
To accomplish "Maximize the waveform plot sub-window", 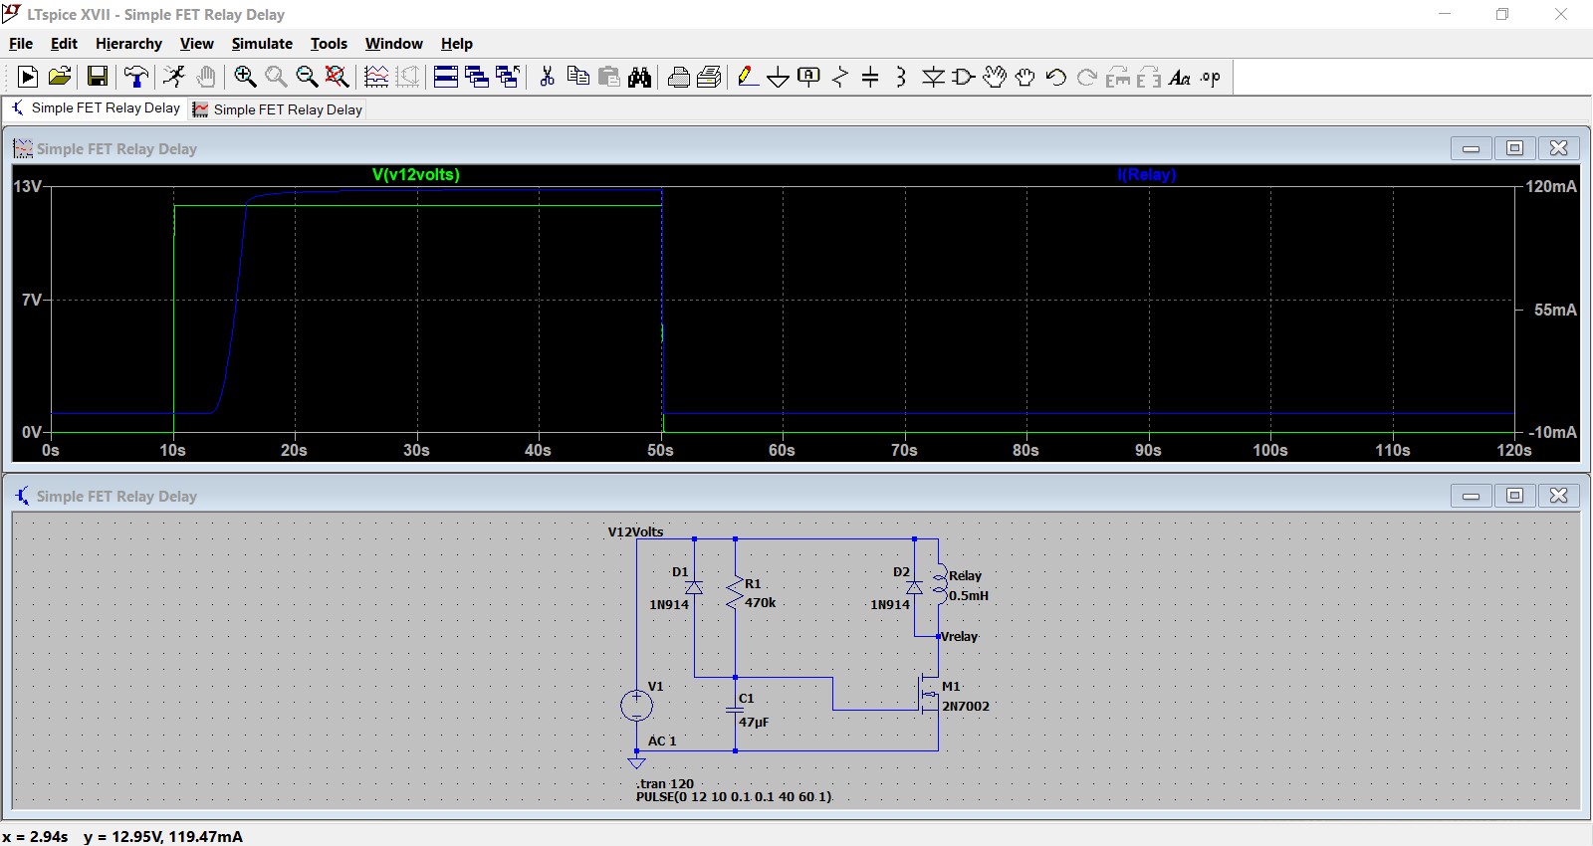I will (x=1514, y=148).
